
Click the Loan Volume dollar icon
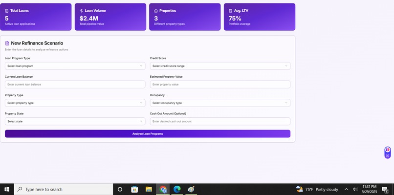pyautogui.click(x=81, y=11)
